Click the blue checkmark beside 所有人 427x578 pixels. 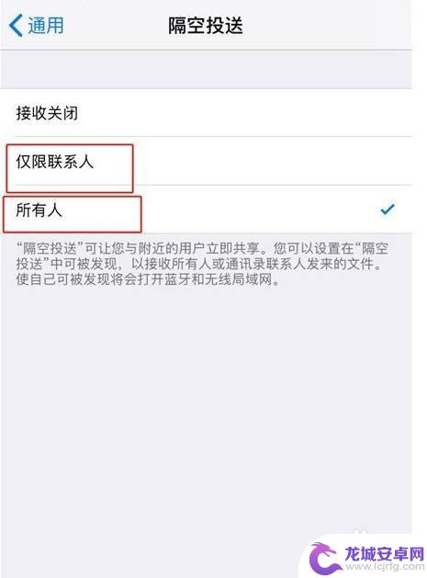388,209
